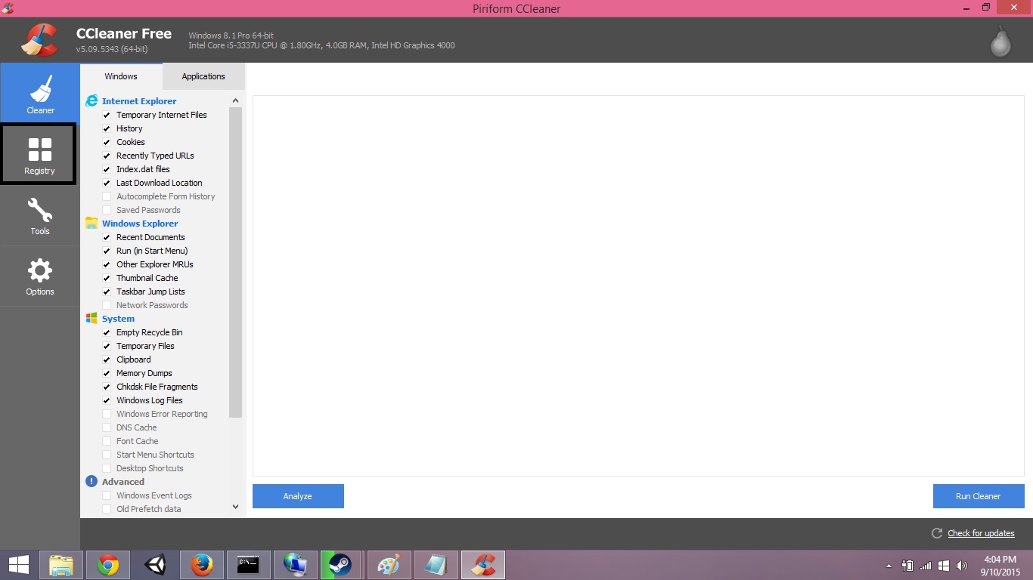
Task: Enable Saved Passwords cleaning
Action: point(107,210)
